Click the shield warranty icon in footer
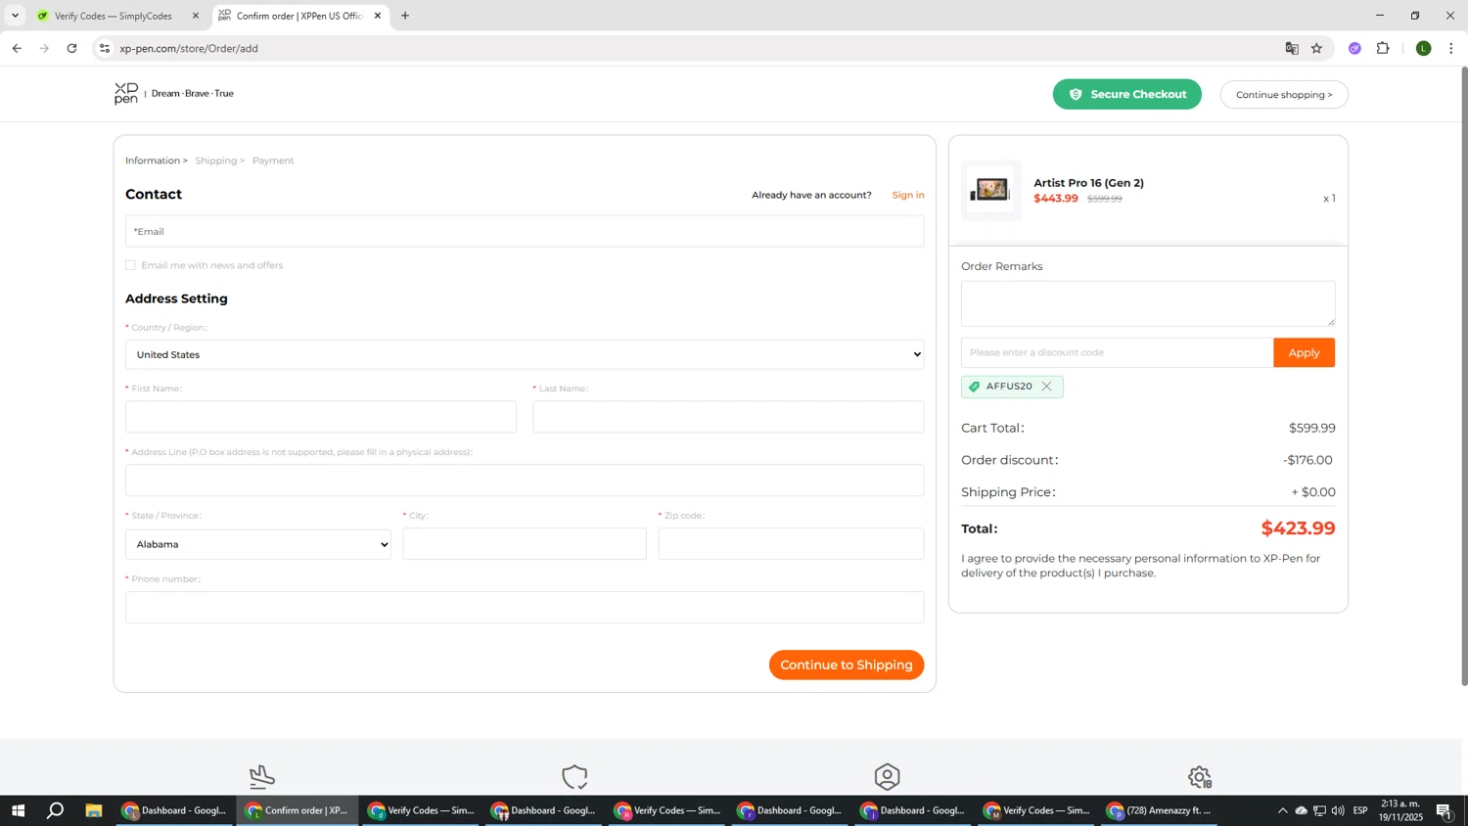 (574, 777)
